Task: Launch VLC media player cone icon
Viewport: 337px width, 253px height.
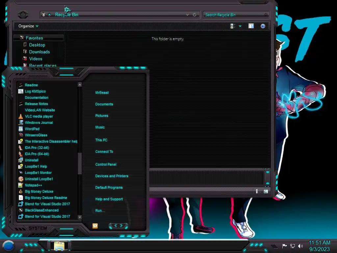Action: 21,116
